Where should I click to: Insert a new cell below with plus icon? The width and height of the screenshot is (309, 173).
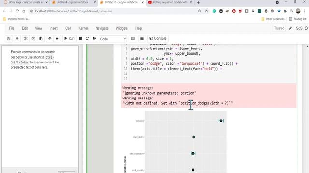tap(17, 38)
